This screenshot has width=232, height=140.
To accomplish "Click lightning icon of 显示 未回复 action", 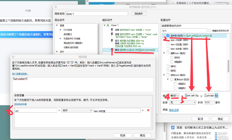I will pos(112,40).
